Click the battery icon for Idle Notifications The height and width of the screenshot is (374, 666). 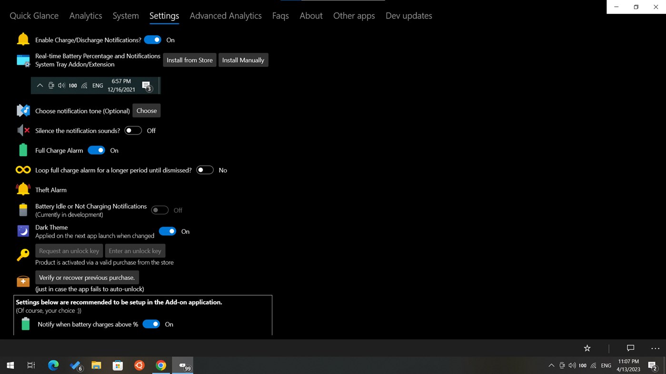click(x=23, y=210)
